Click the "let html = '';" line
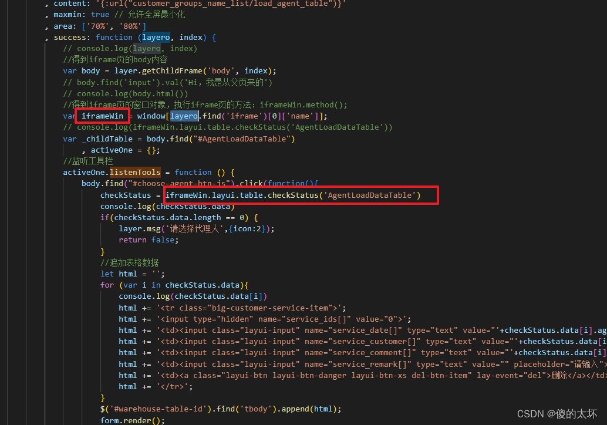607x425 pixels. coord(133,274)
